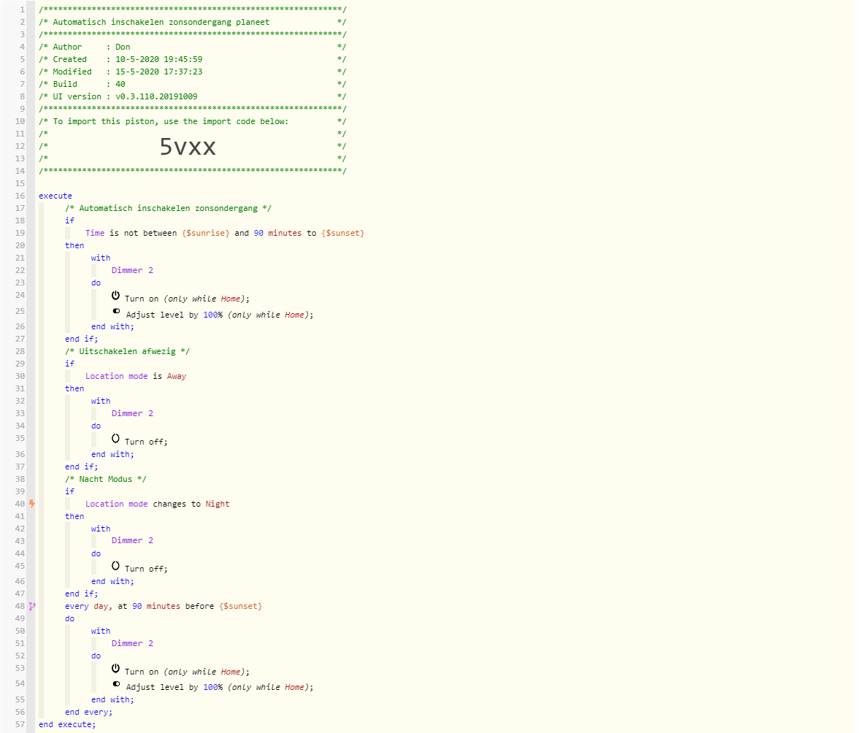Screen dimensions: 860x733
Task: Click the {$sunset} variable on line 48
Action: [x=241, y=606]
